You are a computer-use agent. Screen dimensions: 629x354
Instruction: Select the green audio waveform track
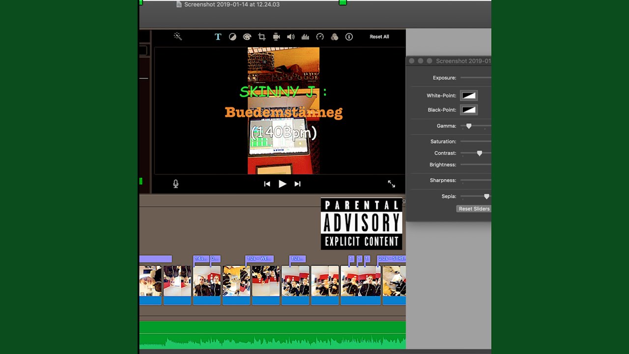click(x=273, y=335)
